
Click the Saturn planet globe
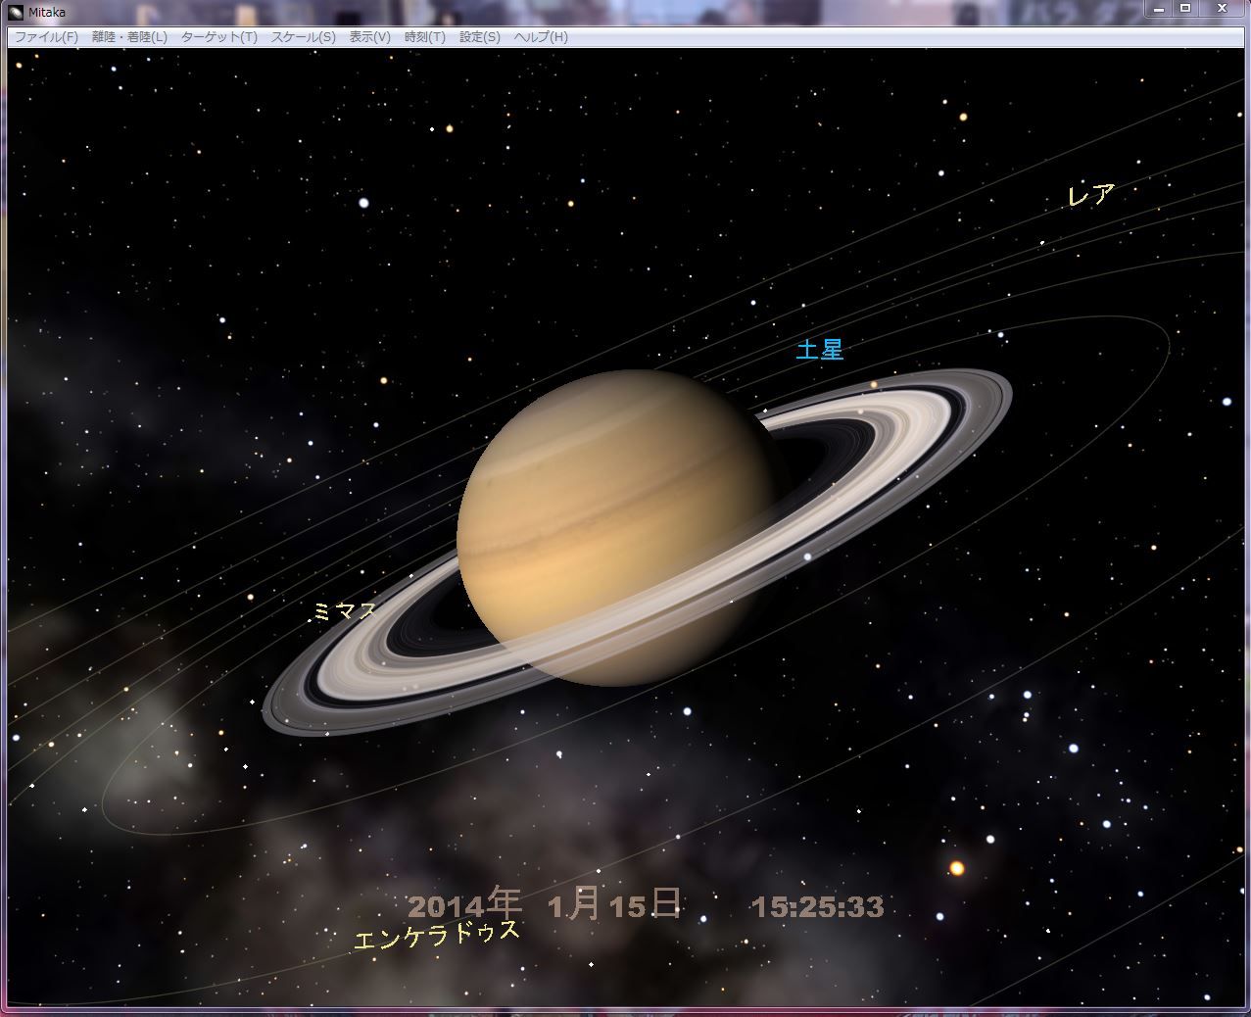click(616, 527)
